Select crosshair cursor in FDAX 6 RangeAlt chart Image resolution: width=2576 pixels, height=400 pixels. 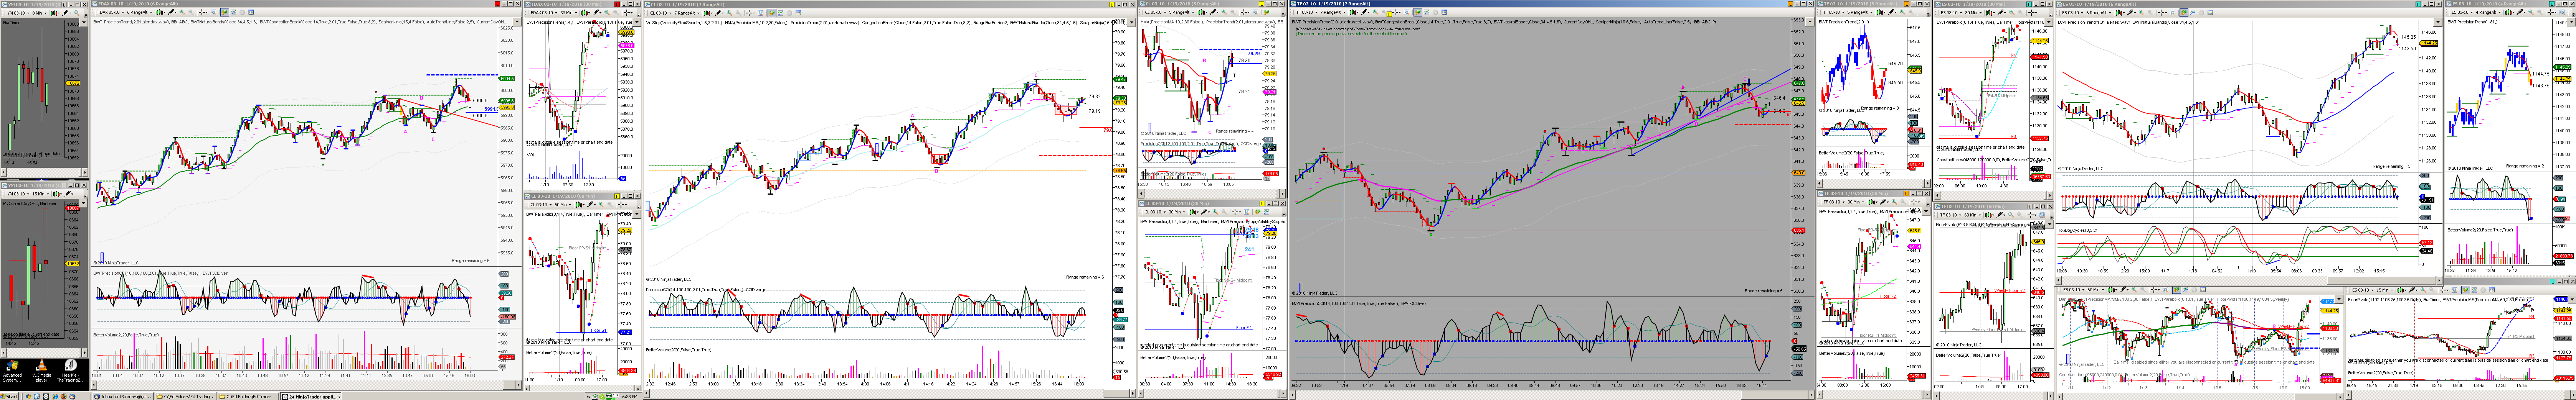(203, 12)
